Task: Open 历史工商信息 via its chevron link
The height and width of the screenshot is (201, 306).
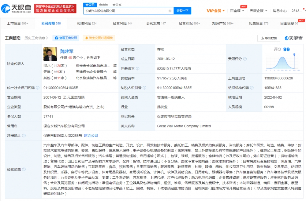Action: tap(36, 38)
